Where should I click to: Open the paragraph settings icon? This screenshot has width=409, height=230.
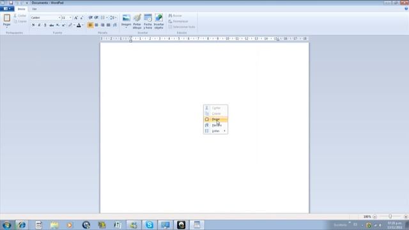115,25
